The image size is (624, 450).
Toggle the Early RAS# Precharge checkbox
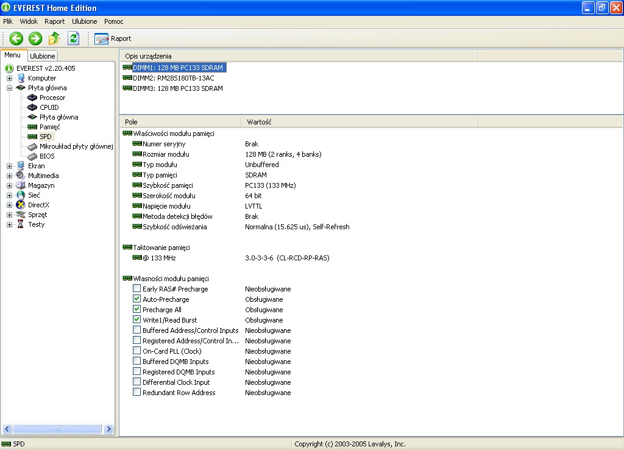click(136, 288)
